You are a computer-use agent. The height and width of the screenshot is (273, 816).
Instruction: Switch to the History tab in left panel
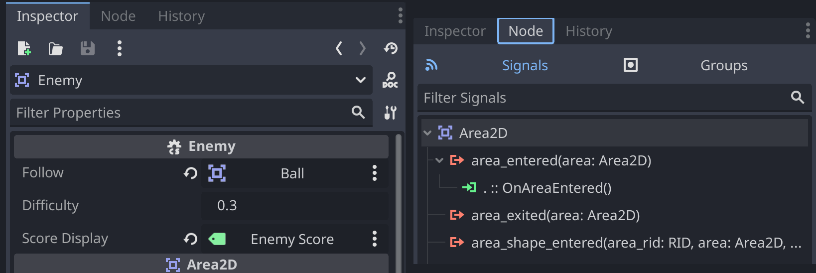click(181, 16)
